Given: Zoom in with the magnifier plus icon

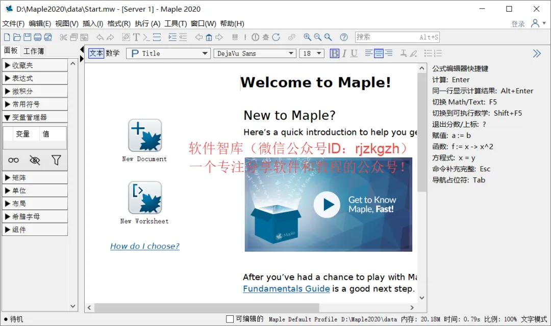Looking at the screenshot, I should 308,37.
